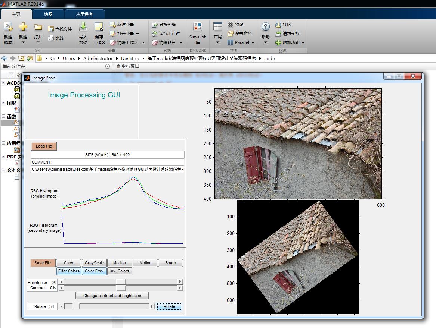Click the Open (打开) folder icon
This screenshot has width=436, height=328.
pos(38,27)
